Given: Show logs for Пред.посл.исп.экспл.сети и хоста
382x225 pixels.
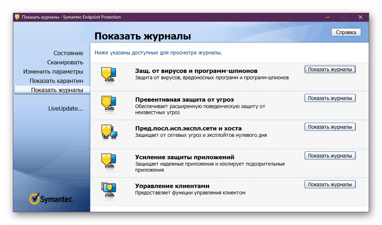Looking at the screenshot, I should pos(330,127).
